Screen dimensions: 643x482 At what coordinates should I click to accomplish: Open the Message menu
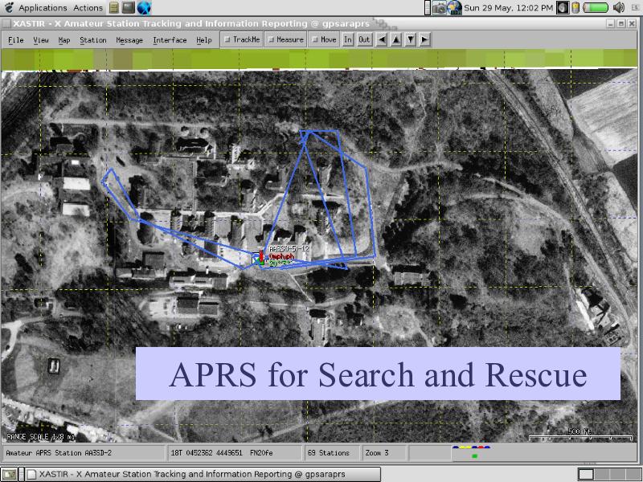click(129, 39)
